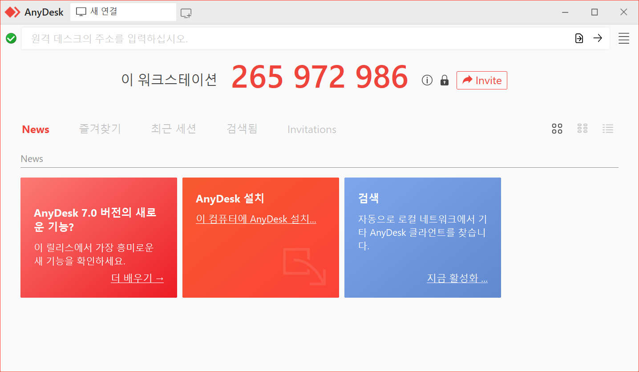The height and width of the screenshot is (372, 639).
Task: Open the Invitations tab
Action: point(312,129)
